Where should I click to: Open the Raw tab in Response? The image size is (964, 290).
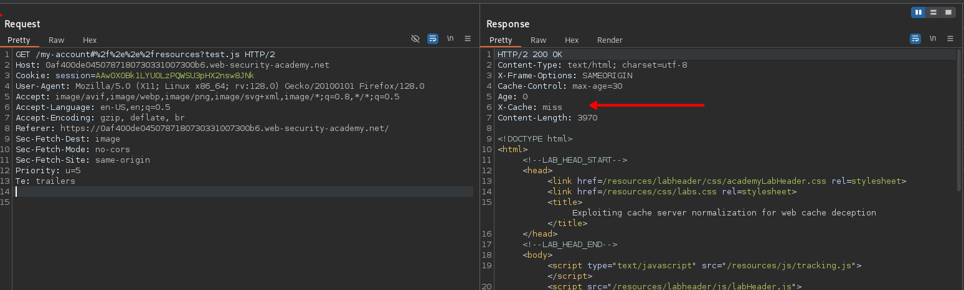click(x=539, y=40)
